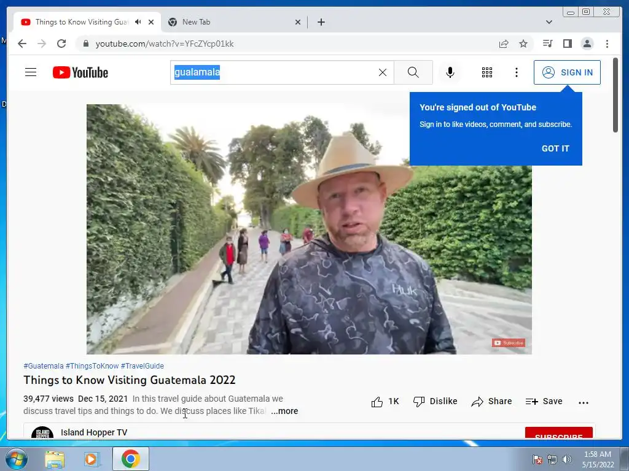This screenshot has width=629, height=471.
Task: Open more actions ellipsis below video
Action: coord(584,402)
